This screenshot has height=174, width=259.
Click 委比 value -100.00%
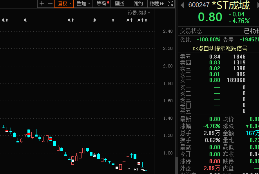[208, 40]
